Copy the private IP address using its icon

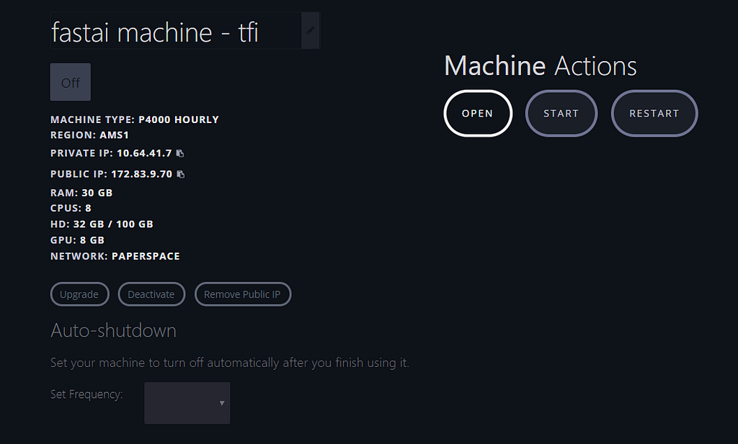[x=180, y=153]
